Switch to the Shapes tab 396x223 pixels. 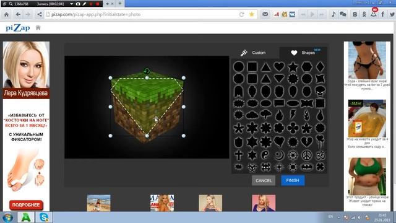coord(304,53)
